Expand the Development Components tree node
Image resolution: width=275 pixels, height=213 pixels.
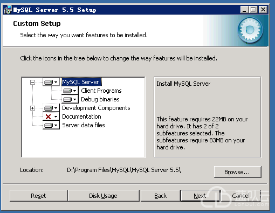(32, 108)
